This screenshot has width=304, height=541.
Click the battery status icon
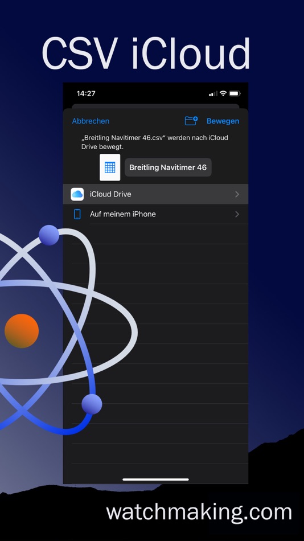point(235,93)
